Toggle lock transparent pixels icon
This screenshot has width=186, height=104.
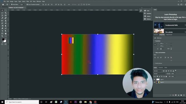pos(158,77)
